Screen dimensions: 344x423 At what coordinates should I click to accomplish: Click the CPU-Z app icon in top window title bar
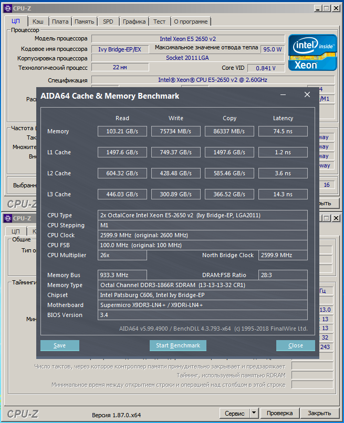coord(8,8)
